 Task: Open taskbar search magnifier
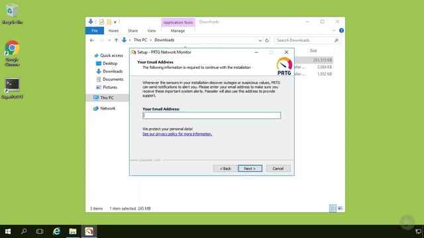pyautogui.click(x=24, y=231)
